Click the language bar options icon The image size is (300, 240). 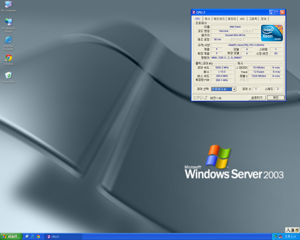[297, 230]
